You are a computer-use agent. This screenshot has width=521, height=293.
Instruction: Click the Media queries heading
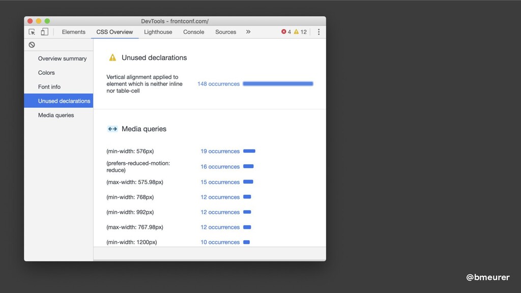(144, 129)
